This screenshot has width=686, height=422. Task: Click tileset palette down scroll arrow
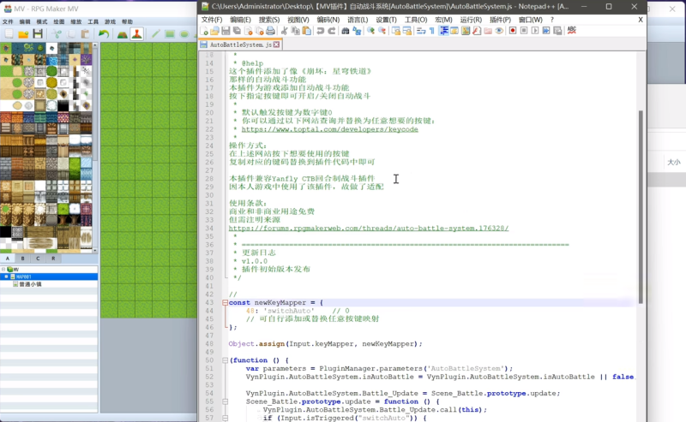95,251
